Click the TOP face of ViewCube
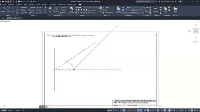This screenshot has height=112, width=200. tap(196, 31)
